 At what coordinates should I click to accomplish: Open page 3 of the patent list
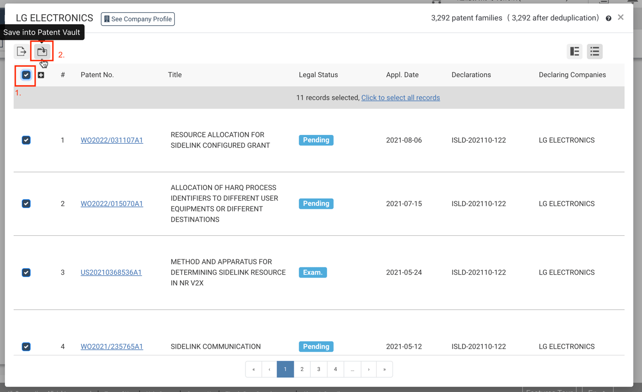pos(319,369)
